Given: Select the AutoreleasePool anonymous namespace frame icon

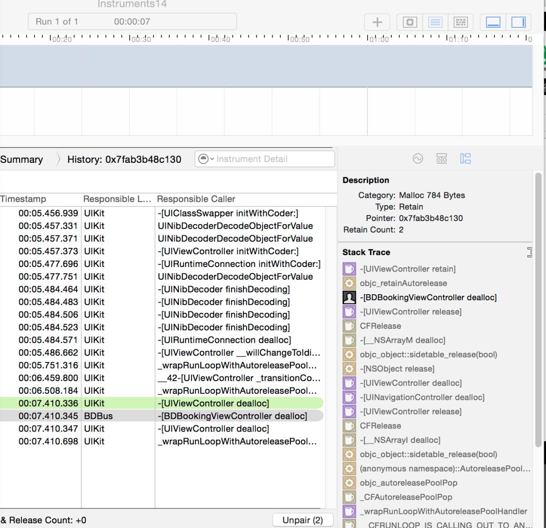Looking at the screenshot, I should (349, 468).
